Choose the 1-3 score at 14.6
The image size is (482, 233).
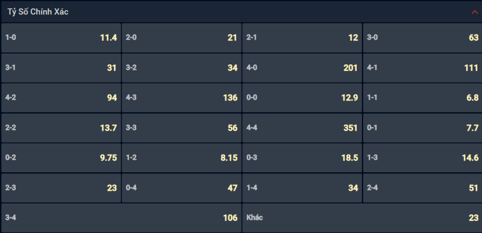[x=423, y=158]
